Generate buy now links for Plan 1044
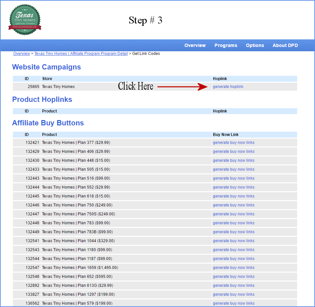315x307 pixels. [x=234, y=241]
